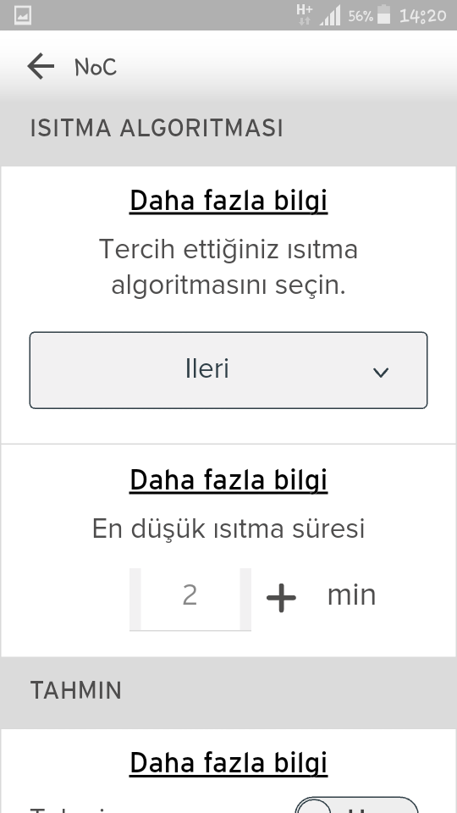
Task: Tap the plus icon to increase minutes
Action: [281, 597]
